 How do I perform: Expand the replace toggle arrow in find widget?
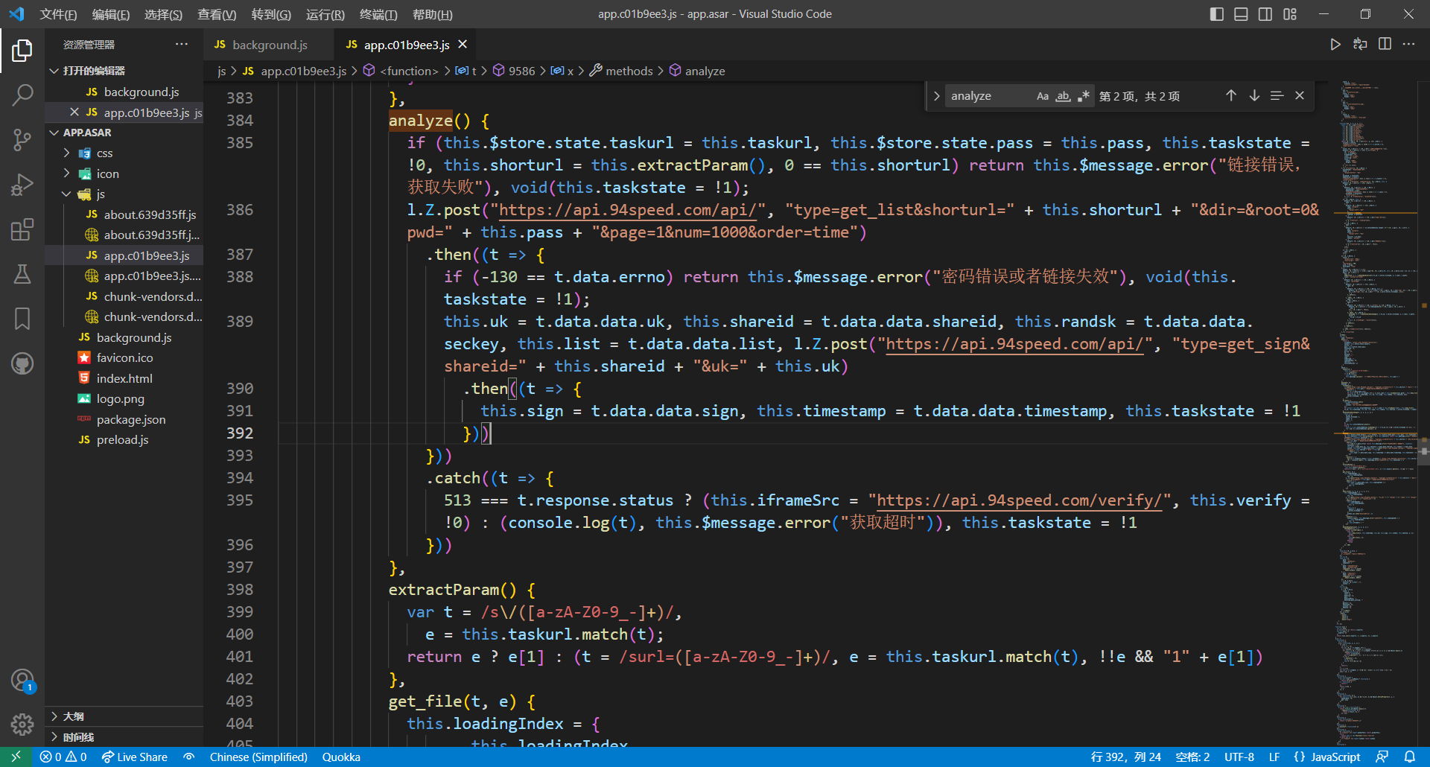[x=936, y=96]
